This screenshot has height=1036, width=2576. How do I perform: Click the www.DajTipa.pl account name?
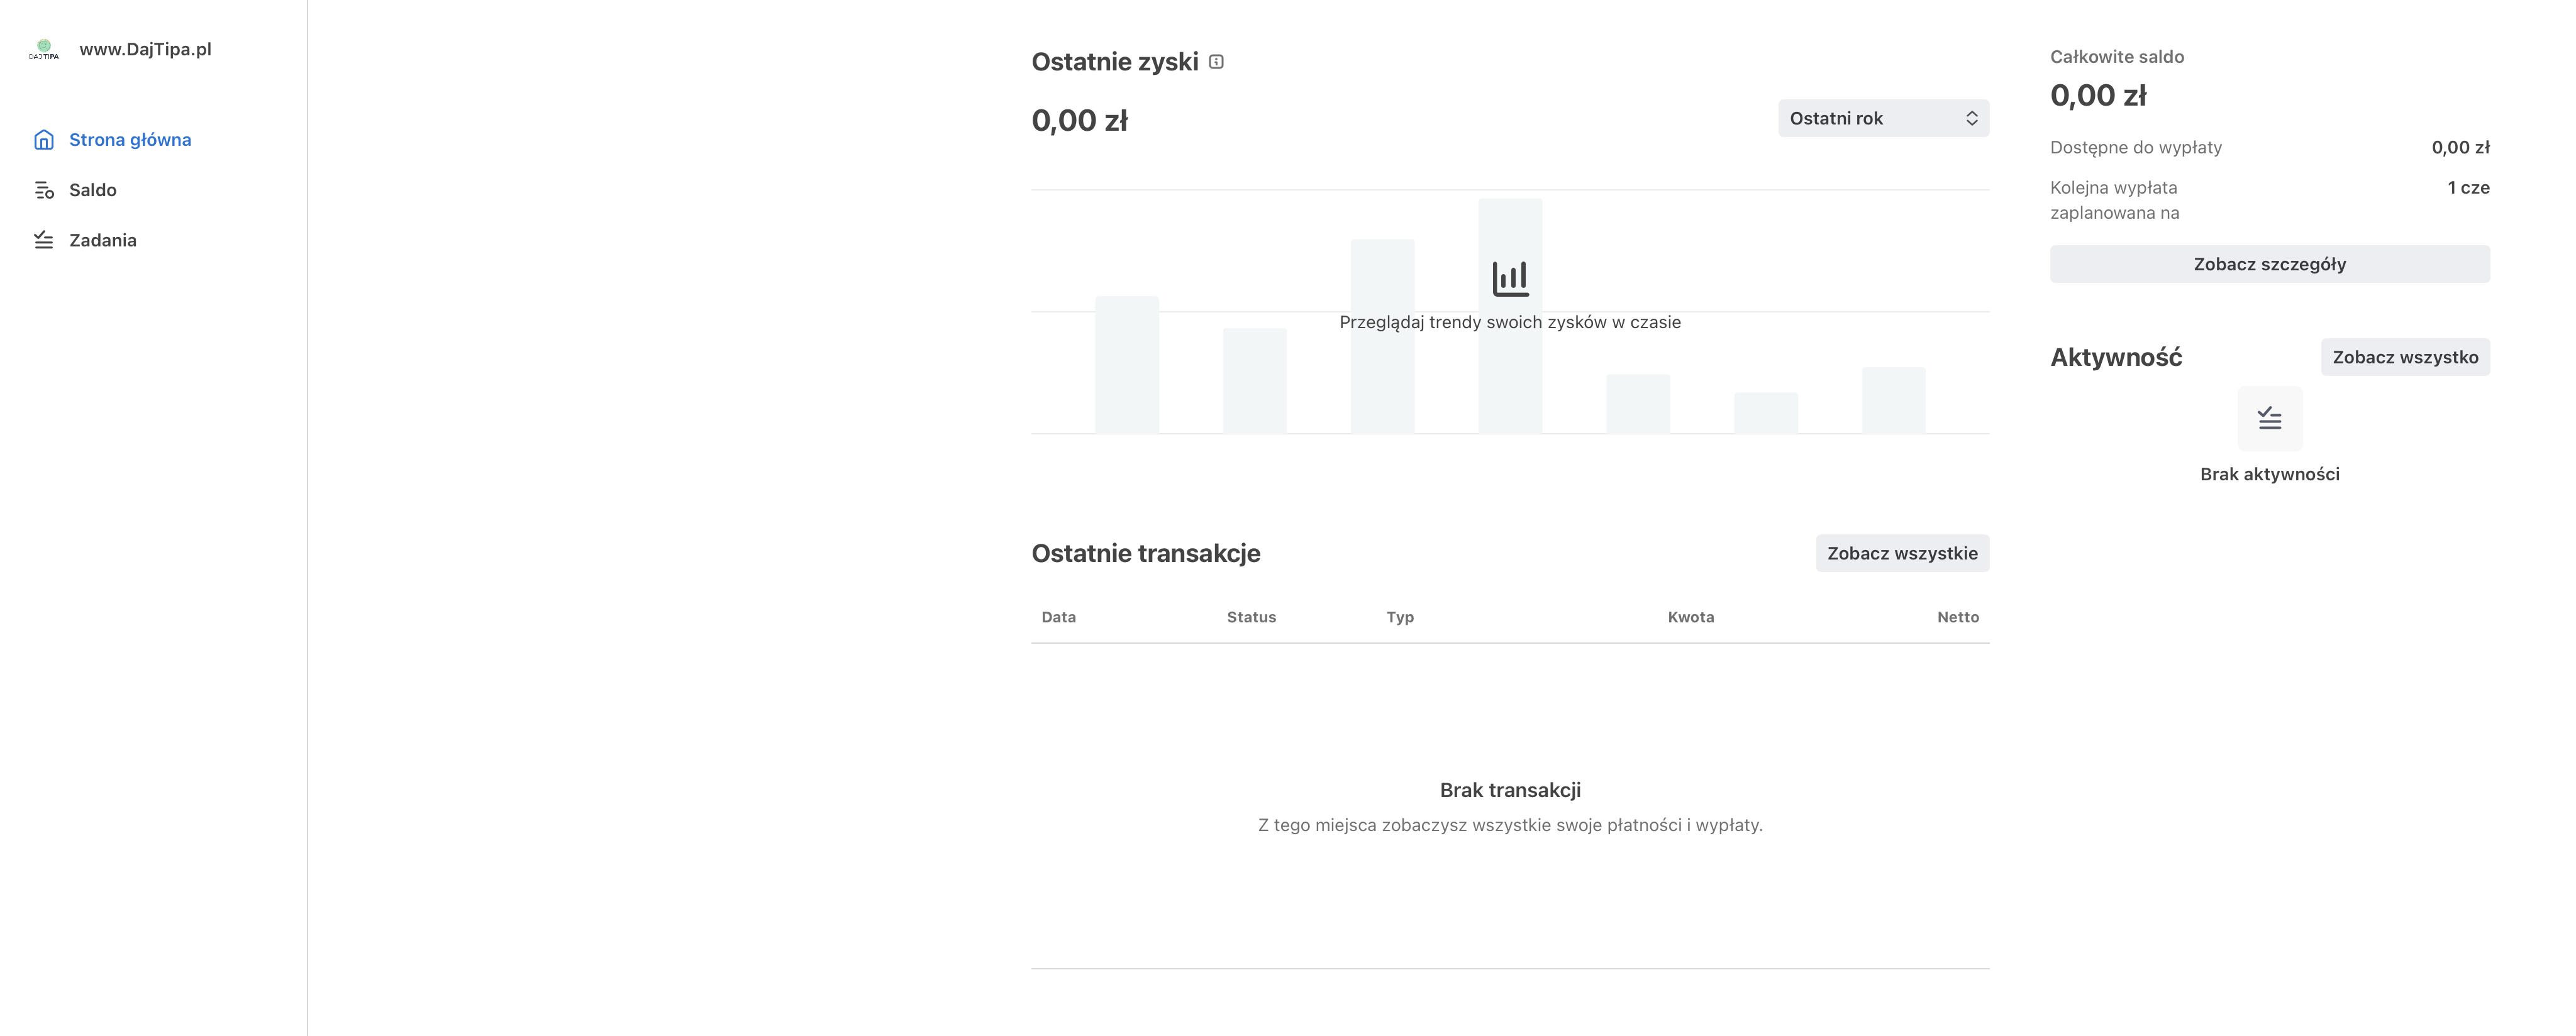pos(145,49)
